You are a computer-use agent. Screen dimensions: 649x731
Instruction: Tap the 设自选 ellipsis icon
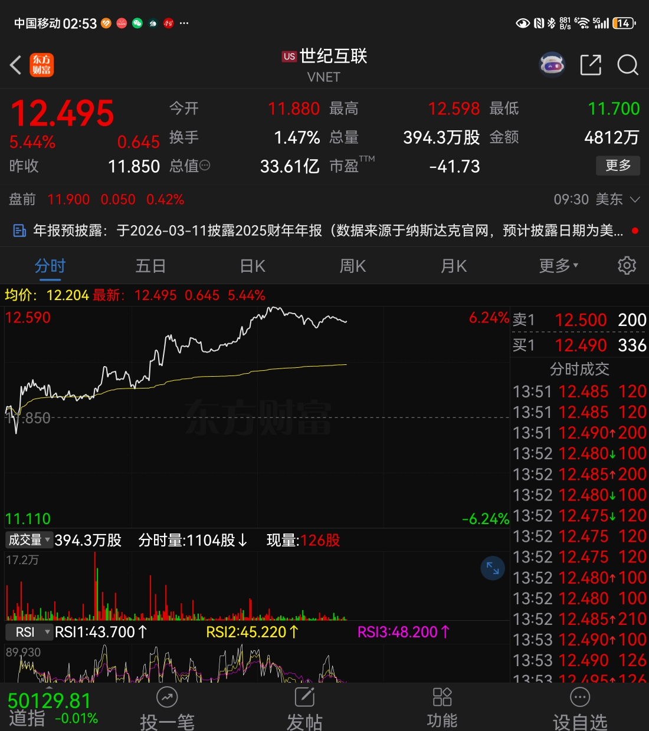[580, 697]
